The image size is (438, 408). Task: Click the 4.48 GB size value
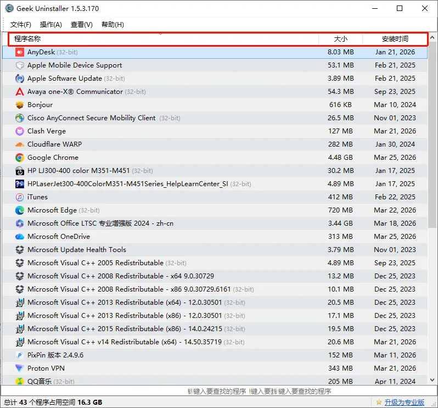pos(340,158)
